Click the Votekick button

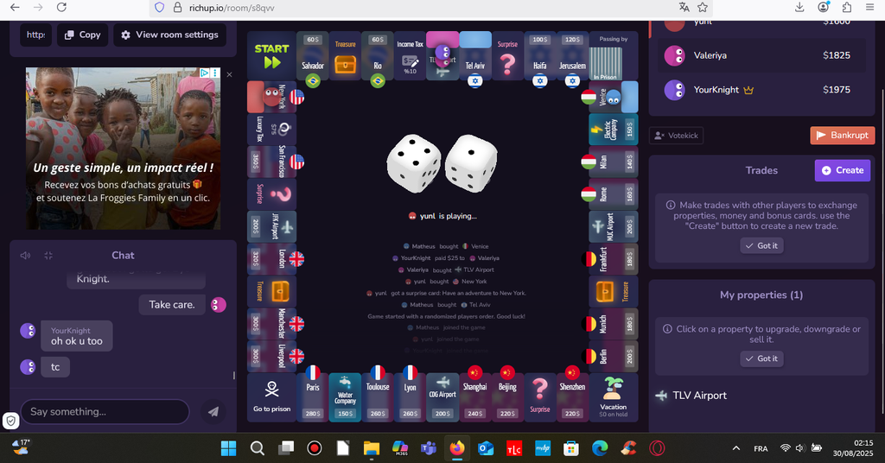pos(677,136)
